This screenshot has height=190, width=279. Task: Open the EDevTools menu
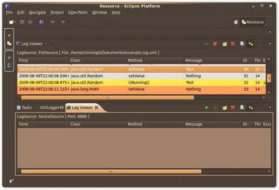pyautogui.click(x=78, y=13)
